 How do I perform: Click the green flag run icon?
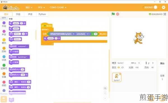pyautogui.click(x=113, y=14)
